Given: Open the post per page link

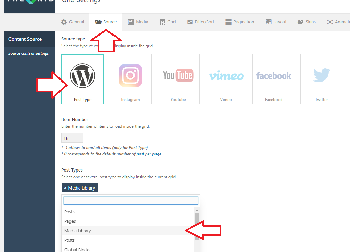Looking at the screenshot, I should click(x=149, y=154).
